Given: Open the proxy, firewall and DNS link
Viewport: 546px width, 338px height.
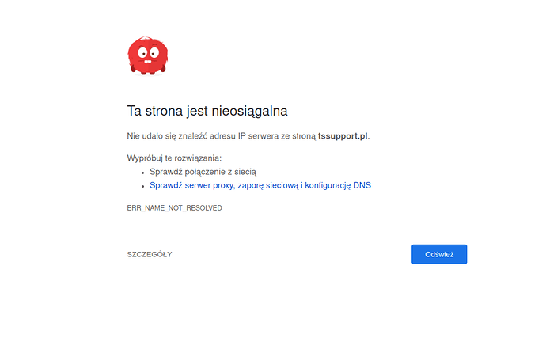Looking at the screenshot, I should pos(260,185).
